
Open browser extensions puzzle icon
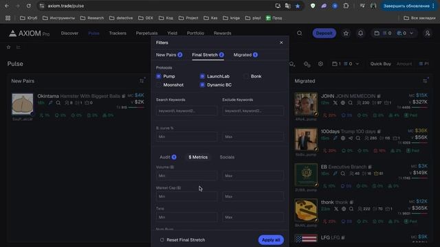tap(346, 6)
